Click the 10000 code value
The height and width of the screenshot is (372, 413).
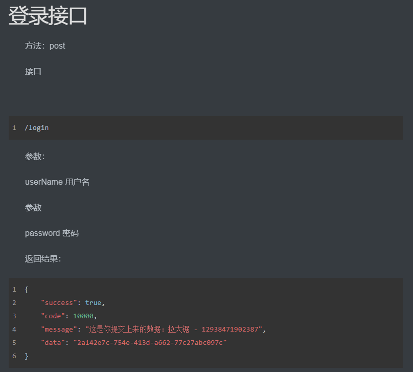pos(83,316)
